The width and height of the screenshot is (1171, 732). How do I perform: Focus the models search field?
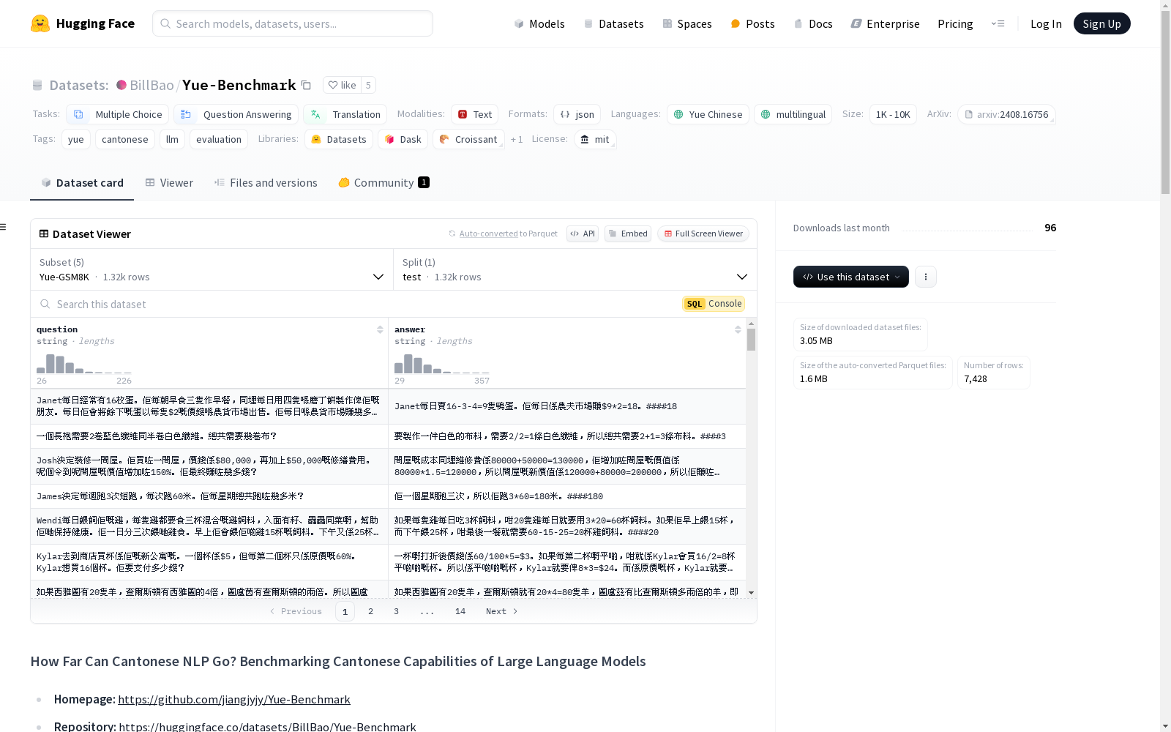tap(293, 23)
